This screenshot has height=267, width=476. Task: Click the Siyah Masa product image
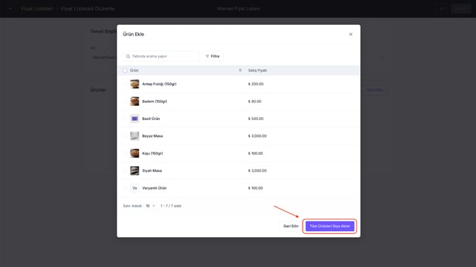pyautogui.click(x=134, y=170)
